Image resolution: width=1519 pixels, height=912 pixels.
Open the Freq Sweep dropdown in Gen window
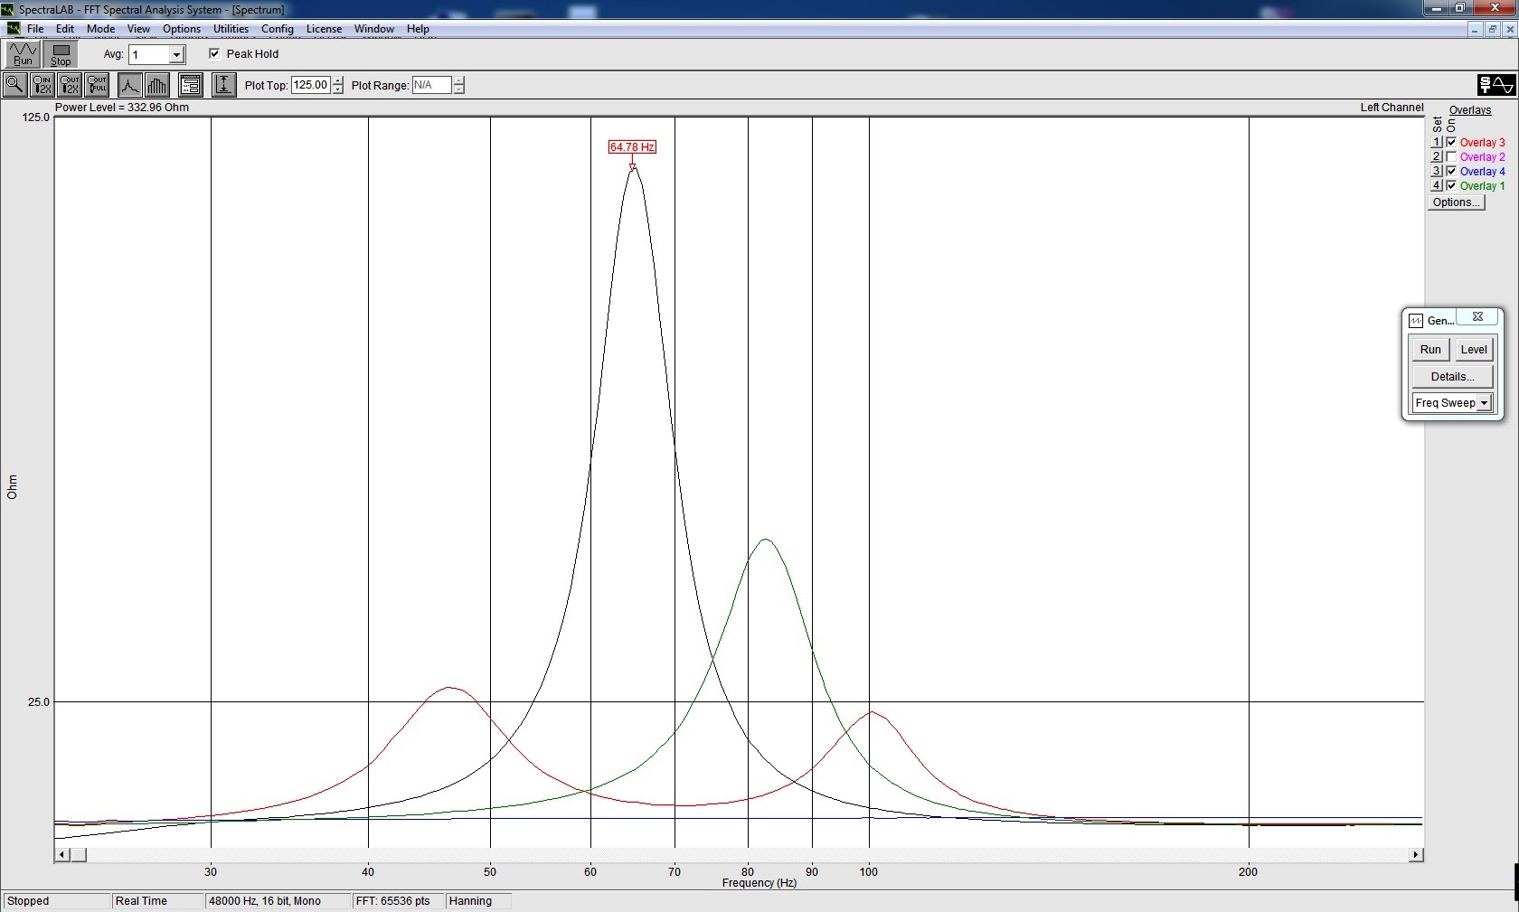1484,403
